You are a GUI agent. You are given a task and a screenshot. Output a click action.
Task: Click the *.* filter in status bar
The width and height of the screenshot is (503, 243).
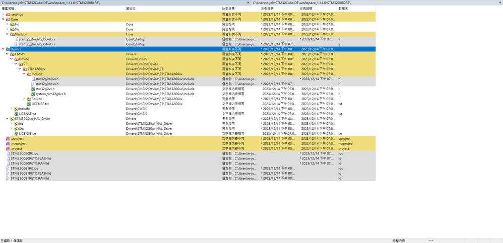[x=432, y=240]
